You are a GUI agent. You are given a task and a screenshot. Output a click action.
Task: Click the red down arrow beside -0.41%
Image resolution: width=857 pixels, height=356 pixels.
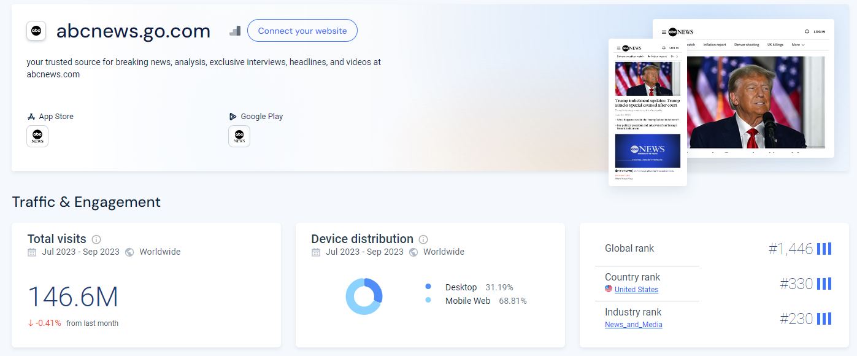[31, 323]
